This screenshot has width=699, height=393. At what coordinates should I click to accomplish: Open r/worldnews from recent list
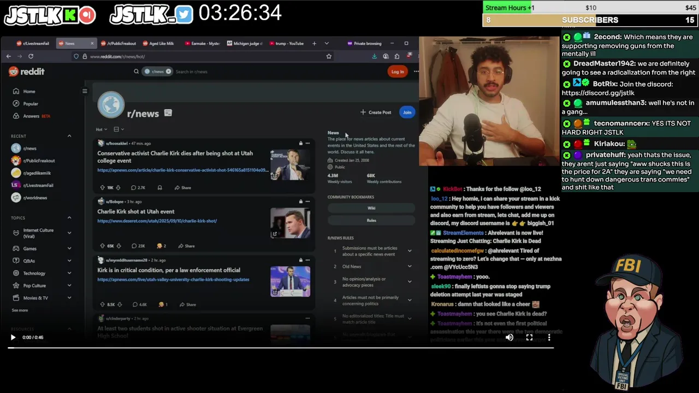tap(35, 198)
